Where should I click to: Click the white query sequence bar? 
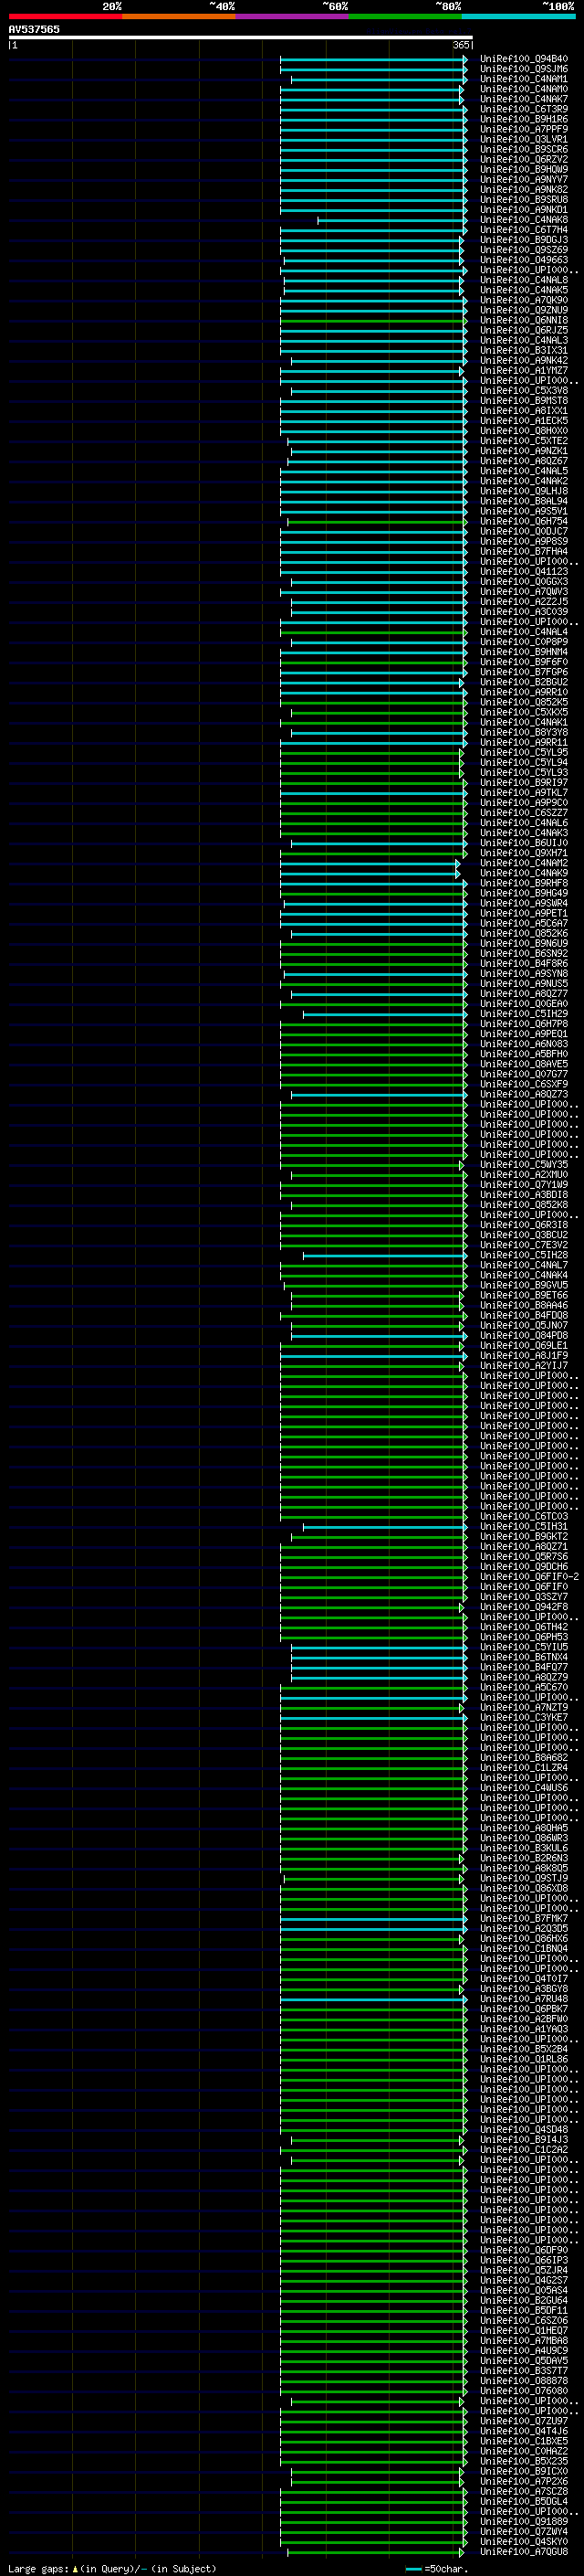241,38
